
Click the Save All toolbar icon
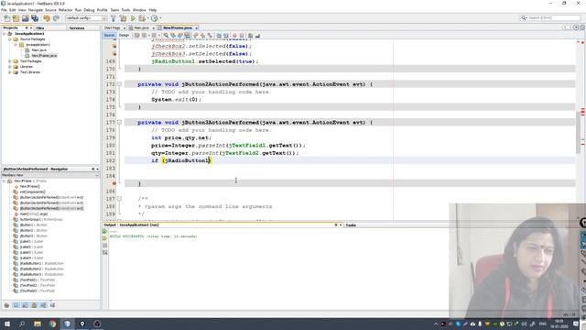point(35,18)
